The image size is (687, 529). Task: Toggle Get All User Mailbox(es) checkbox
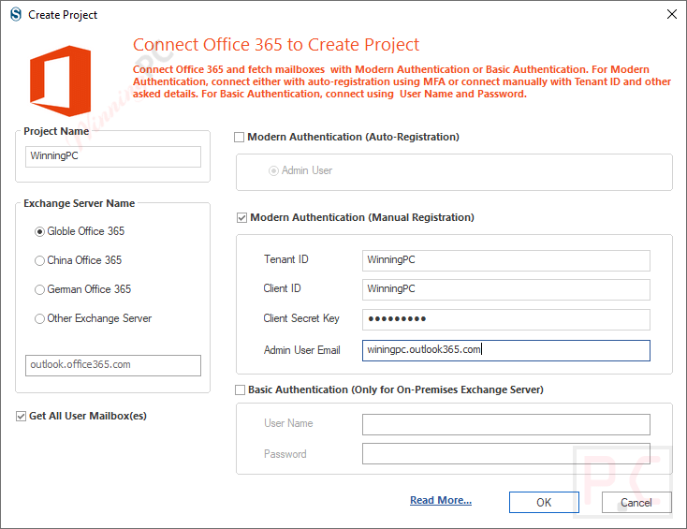(x=21, y=417)
